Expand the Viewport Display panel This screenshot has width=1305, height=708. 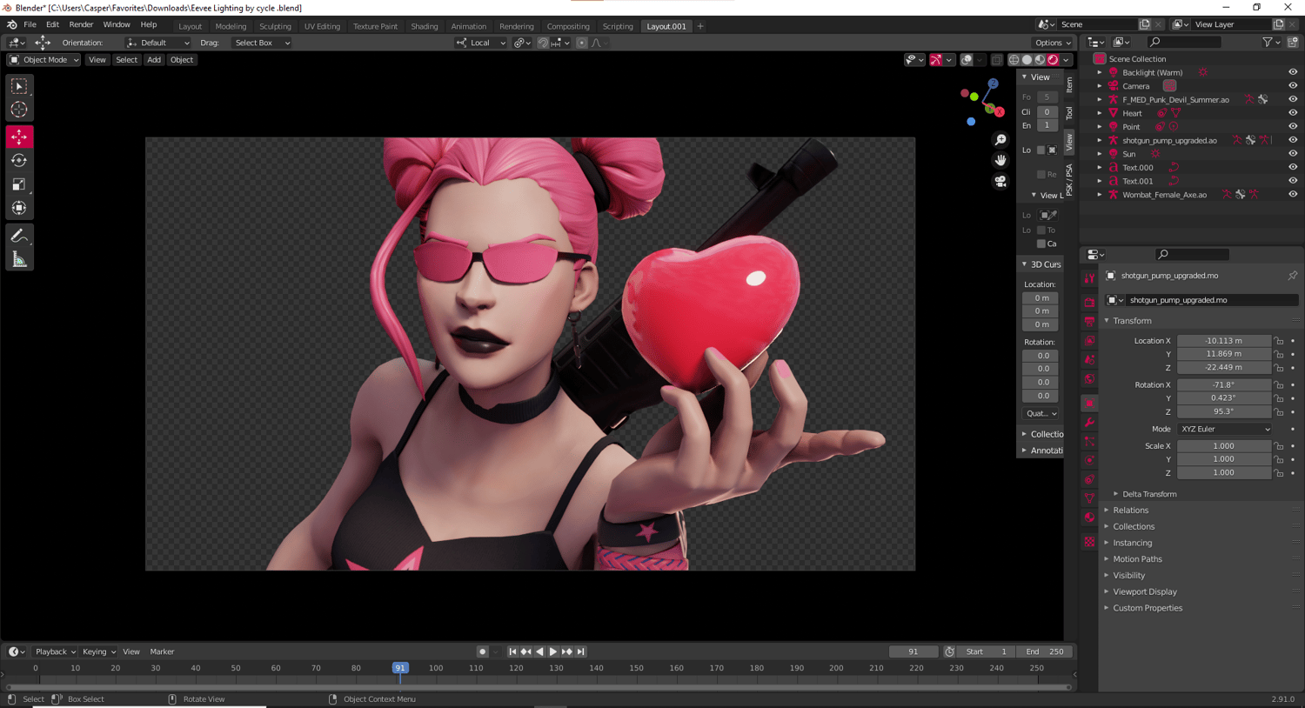1144,591
